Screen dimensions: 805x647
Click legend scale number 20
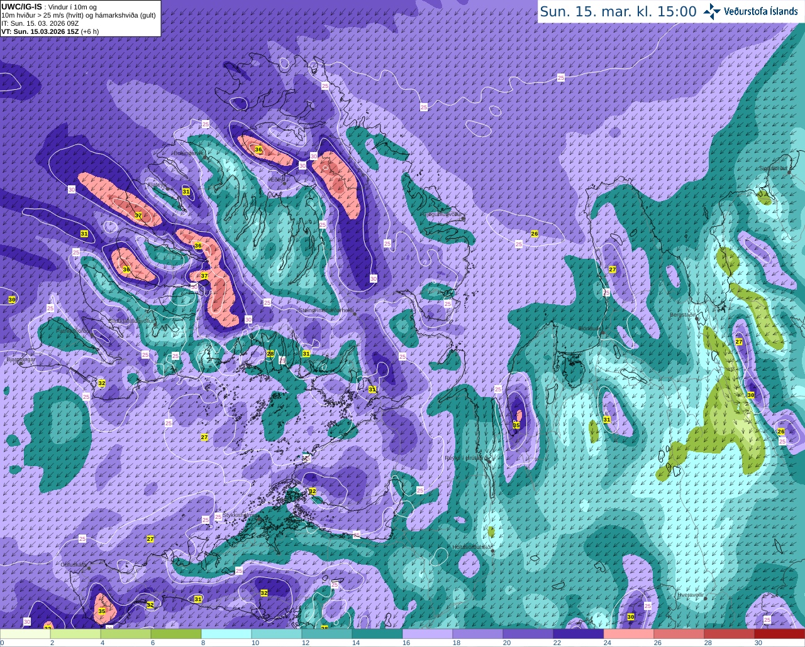[506, 643]
